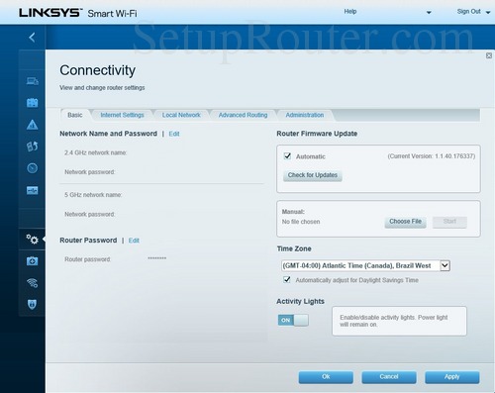Viewport: 495px width, 393px height.
Task: Select the Connectivity gears icon
Action: (x=32, y=239)
